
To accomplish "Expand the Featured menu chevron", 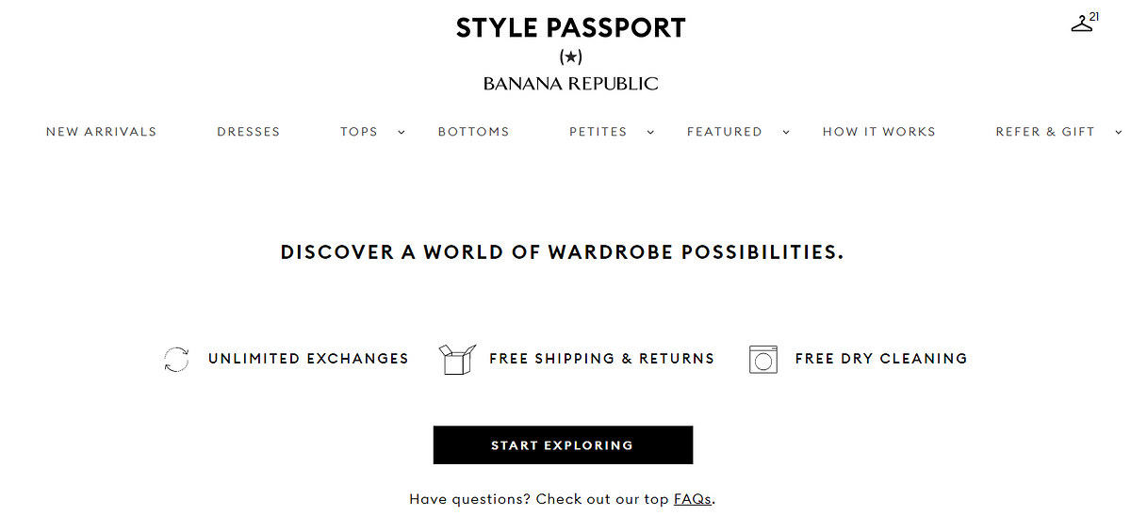I will 786,132.
